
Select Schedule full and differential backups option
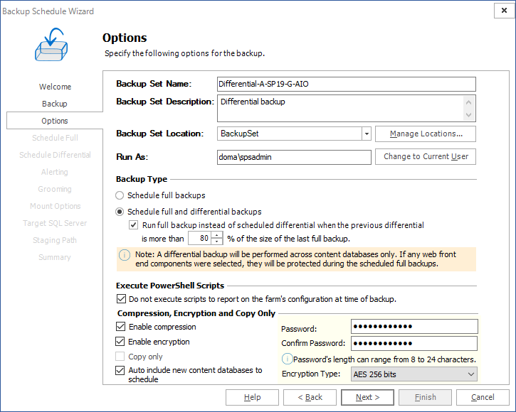click(120, 212)
